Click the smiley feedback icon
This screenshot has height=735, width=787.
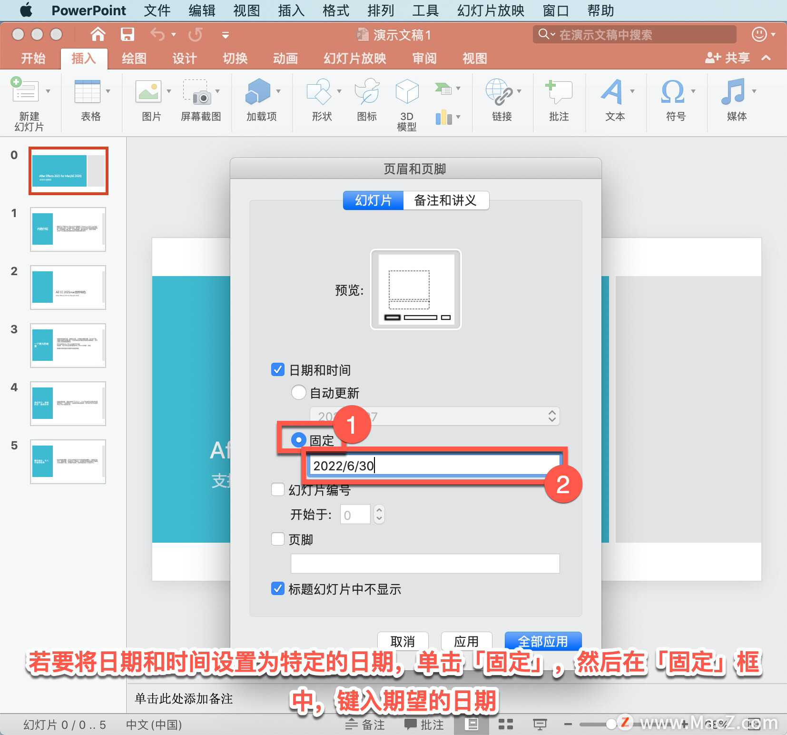759,34
